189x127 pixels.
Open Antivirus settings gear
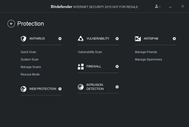coord(60,38)
